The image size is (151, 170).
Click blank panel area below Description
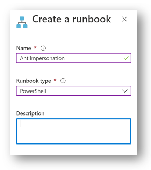(74, 149)
